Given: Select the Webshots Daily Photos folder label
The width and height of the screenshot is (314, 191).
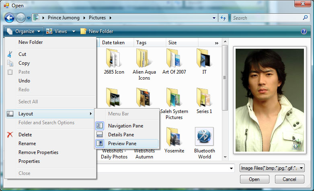Looking at the screenshot, I should click(114, 154).
